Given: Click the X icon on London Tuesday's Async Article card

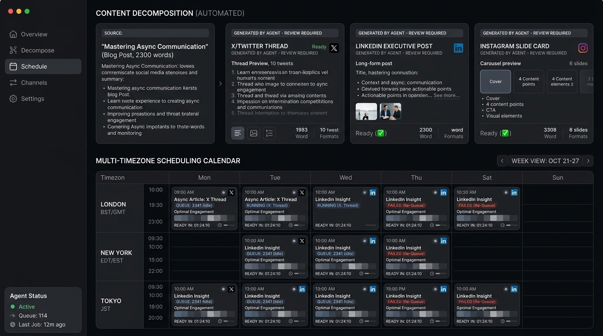Looking at the screenshot, I should pyautogui.click(x=302, y=192).
